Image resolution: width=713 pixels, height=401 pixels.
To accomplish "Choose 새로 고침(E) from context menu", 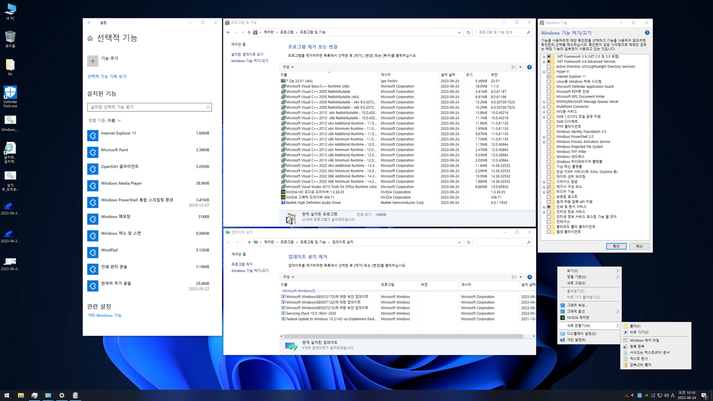I will pyautogui.click(x=590, y=283).
